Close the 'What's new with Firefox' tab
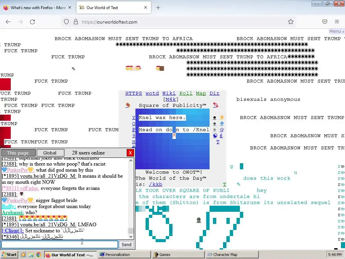345x259 pixels. (70, 7)
